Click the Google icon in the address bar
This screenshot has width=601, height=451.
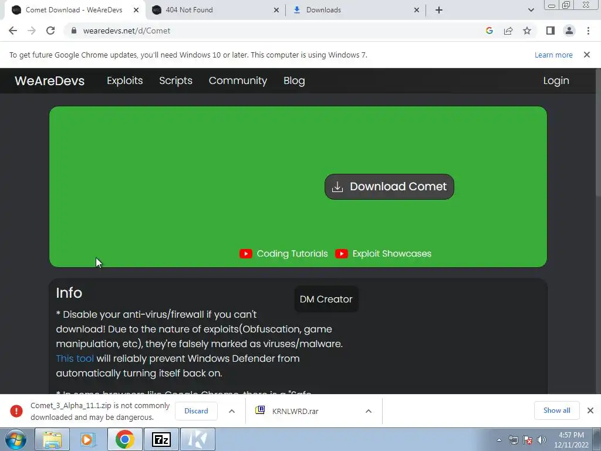pyautogui.click(x=489, y=31)
